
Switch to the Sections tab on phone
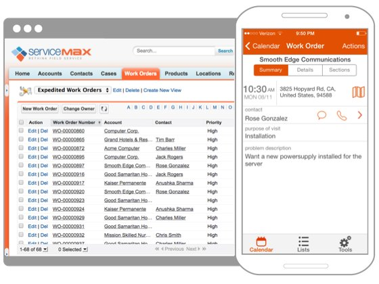(339, 70)
